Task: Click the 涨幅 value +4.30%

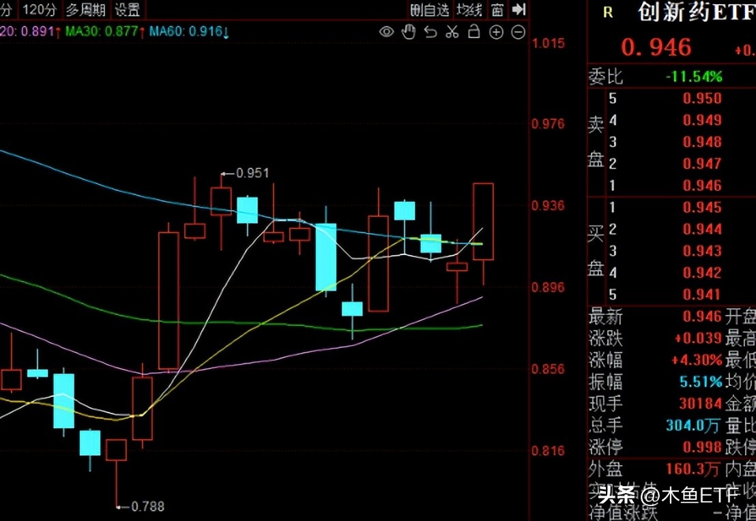Action: tap(697, 360)
